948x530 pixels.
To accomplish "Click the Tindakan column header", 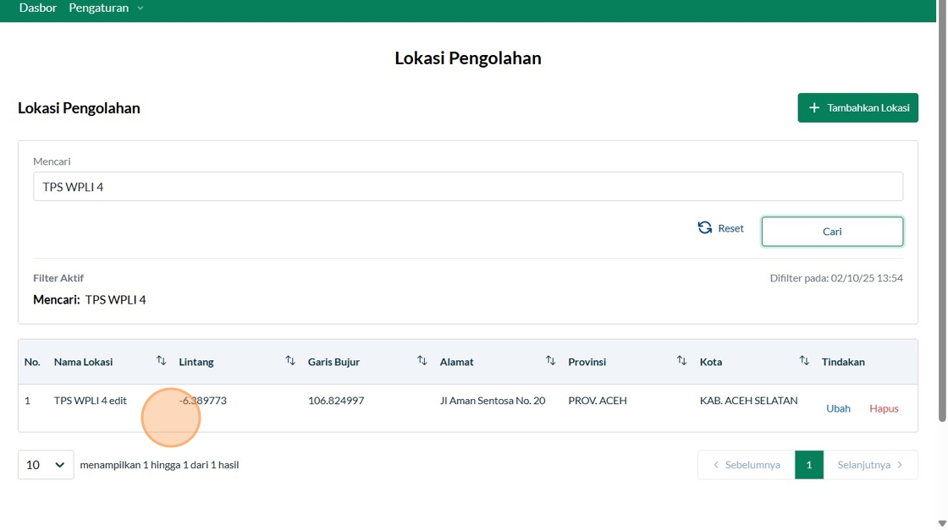I will click(x=843, y=362).
